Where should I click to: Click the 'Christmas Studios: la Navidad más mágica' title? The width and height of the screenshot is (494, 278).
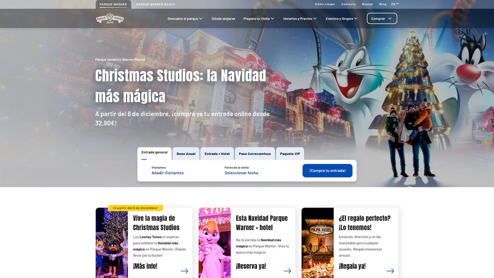tap(180, 86)
